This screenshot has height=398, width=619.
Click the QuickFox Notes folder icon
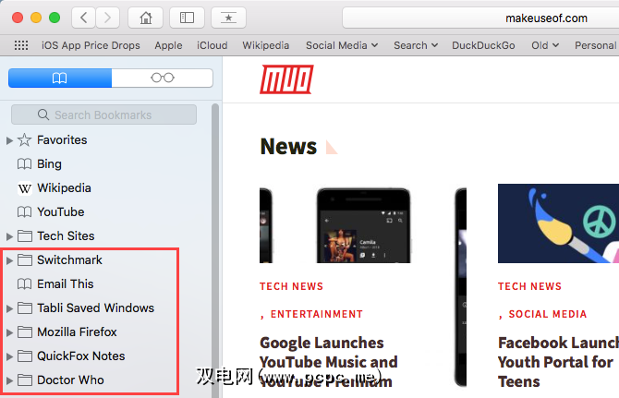tap(25, 356)
